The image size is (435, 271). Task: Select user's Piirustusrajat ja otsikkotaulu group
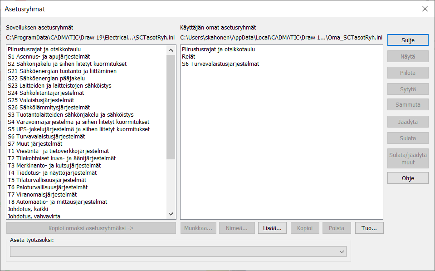(218, 49)
